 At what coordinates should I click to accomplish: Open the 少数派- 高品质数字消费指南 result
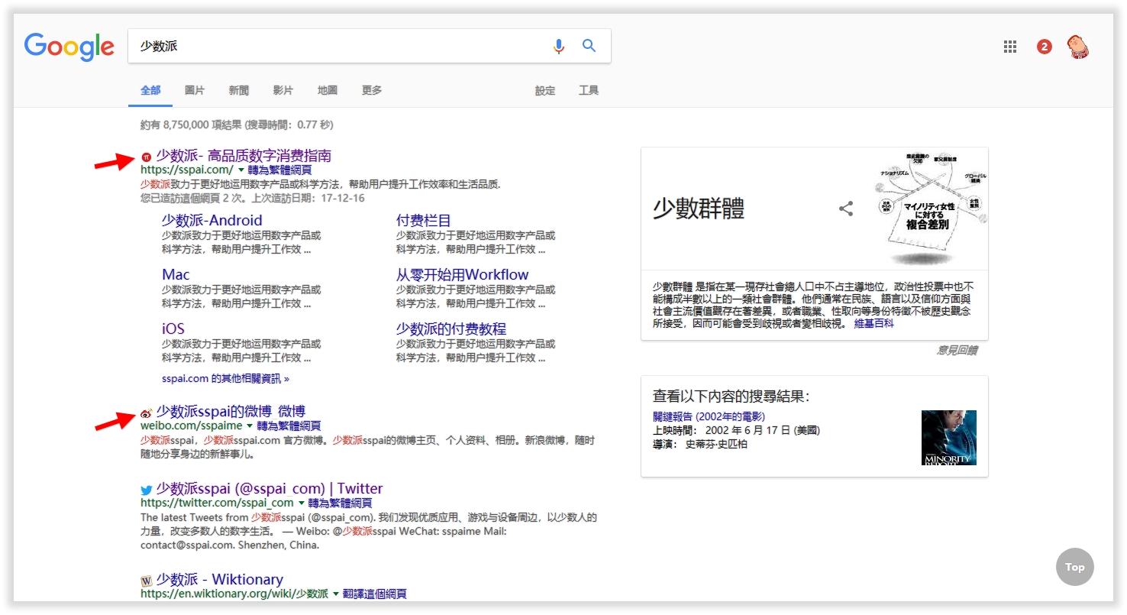(244, 156)
